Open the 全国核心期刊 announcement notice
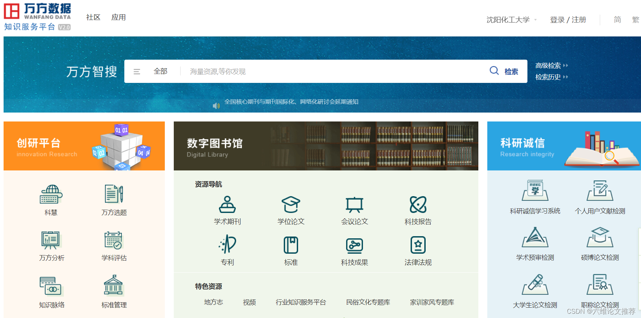Image resolution: width=641 pixels, height=318 pixels. click(x=291, y=102)
